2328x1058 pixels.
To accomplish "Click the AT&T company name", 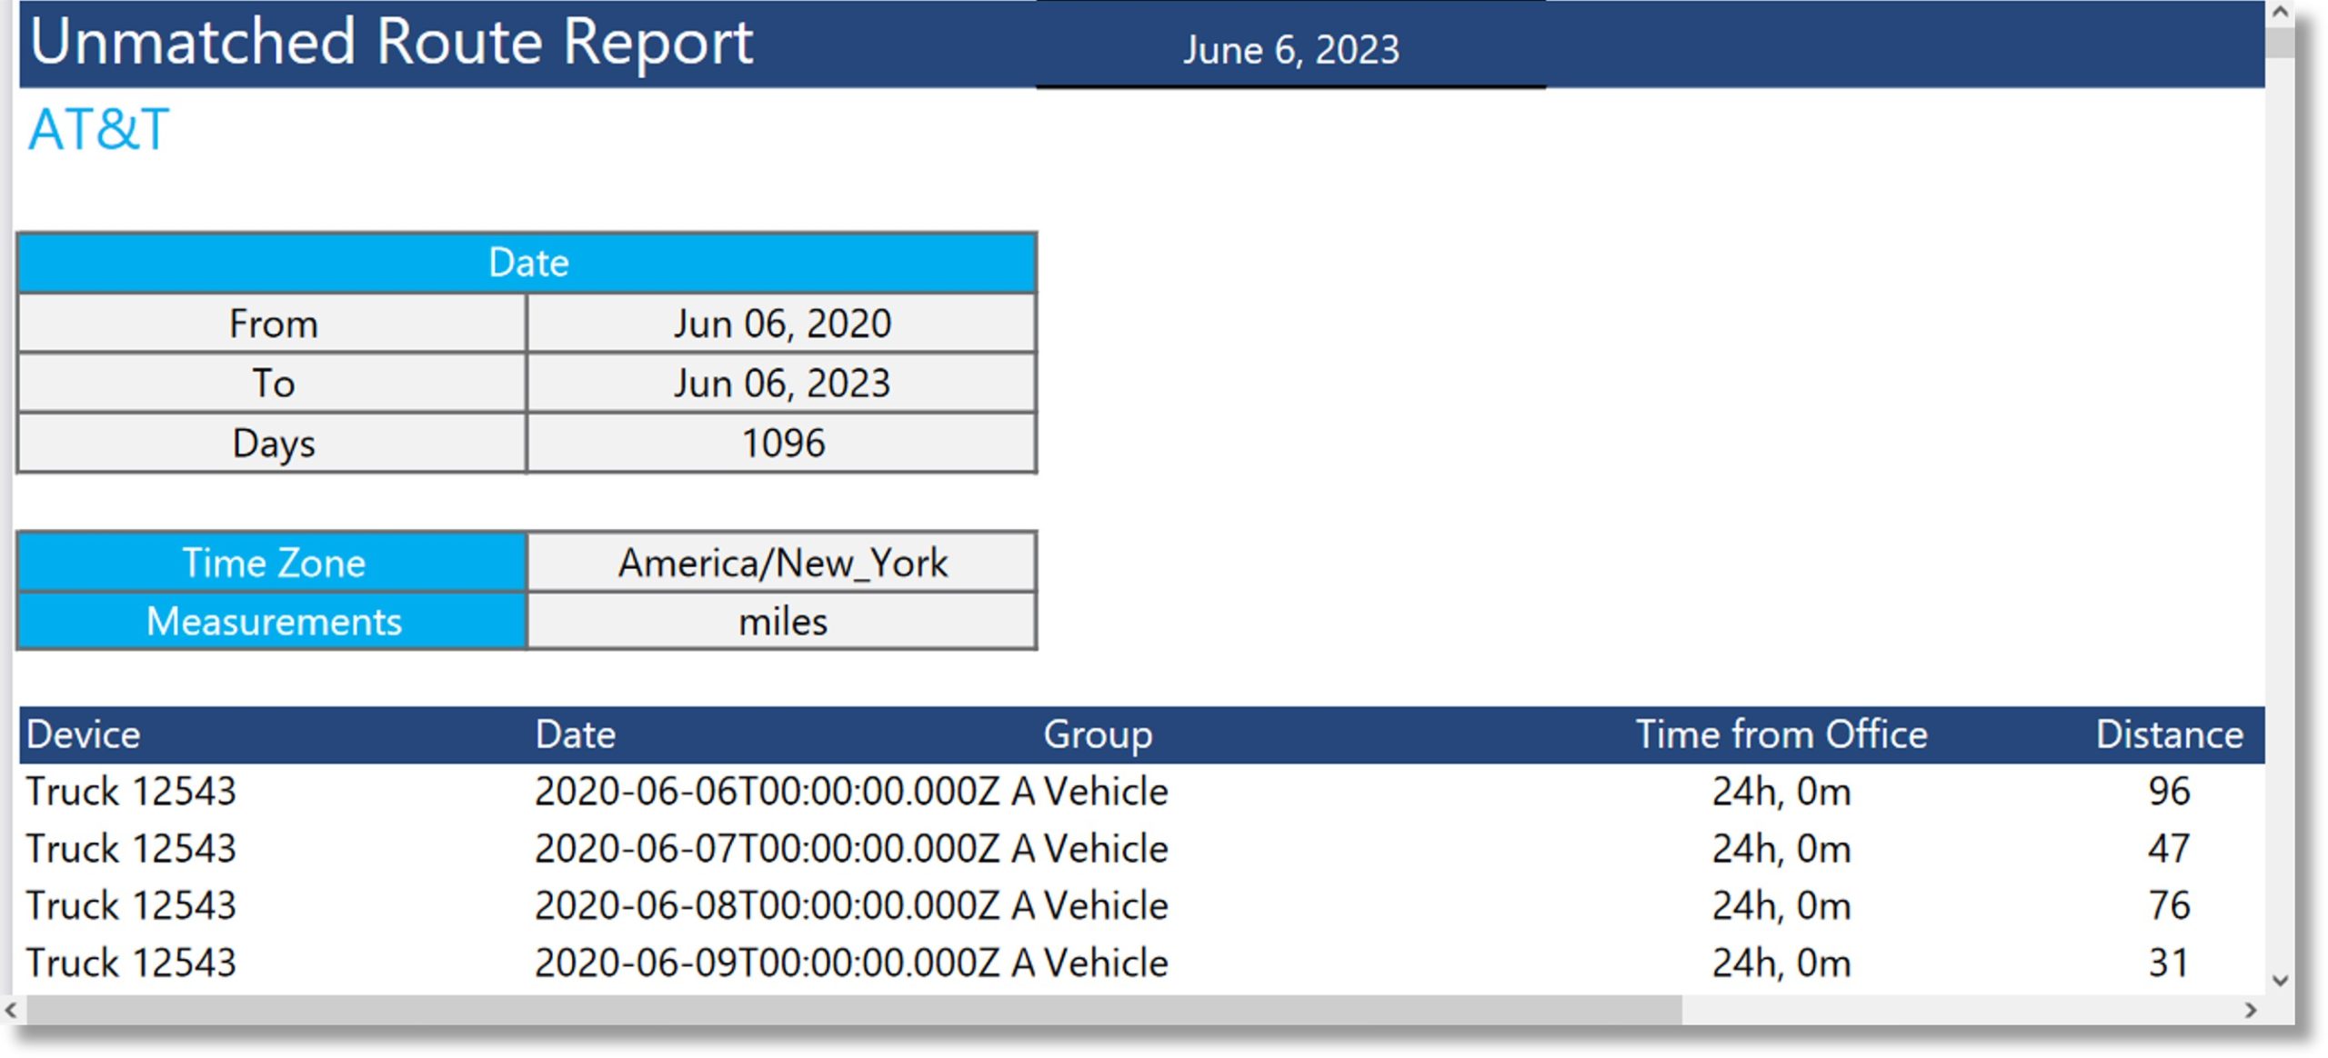I will (98, 129).
